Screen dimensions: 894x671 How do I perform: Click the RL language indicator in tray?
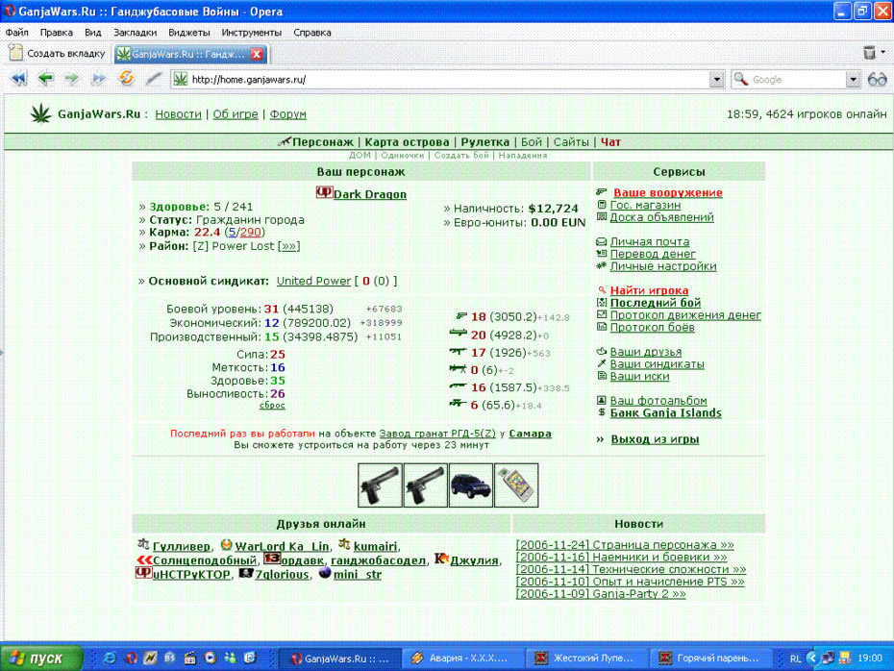pos(795,659)
